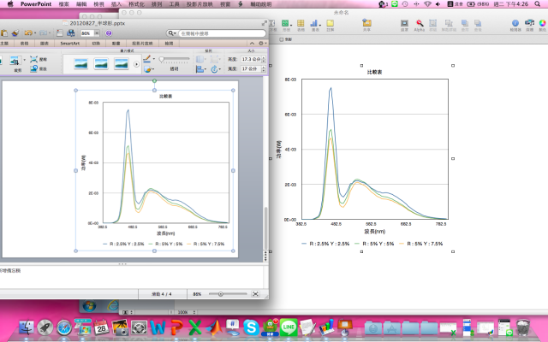This screenshot has width=548, height=342.
Task: Click the search field in PowerPoint title bar
Action: click(223, 33)
